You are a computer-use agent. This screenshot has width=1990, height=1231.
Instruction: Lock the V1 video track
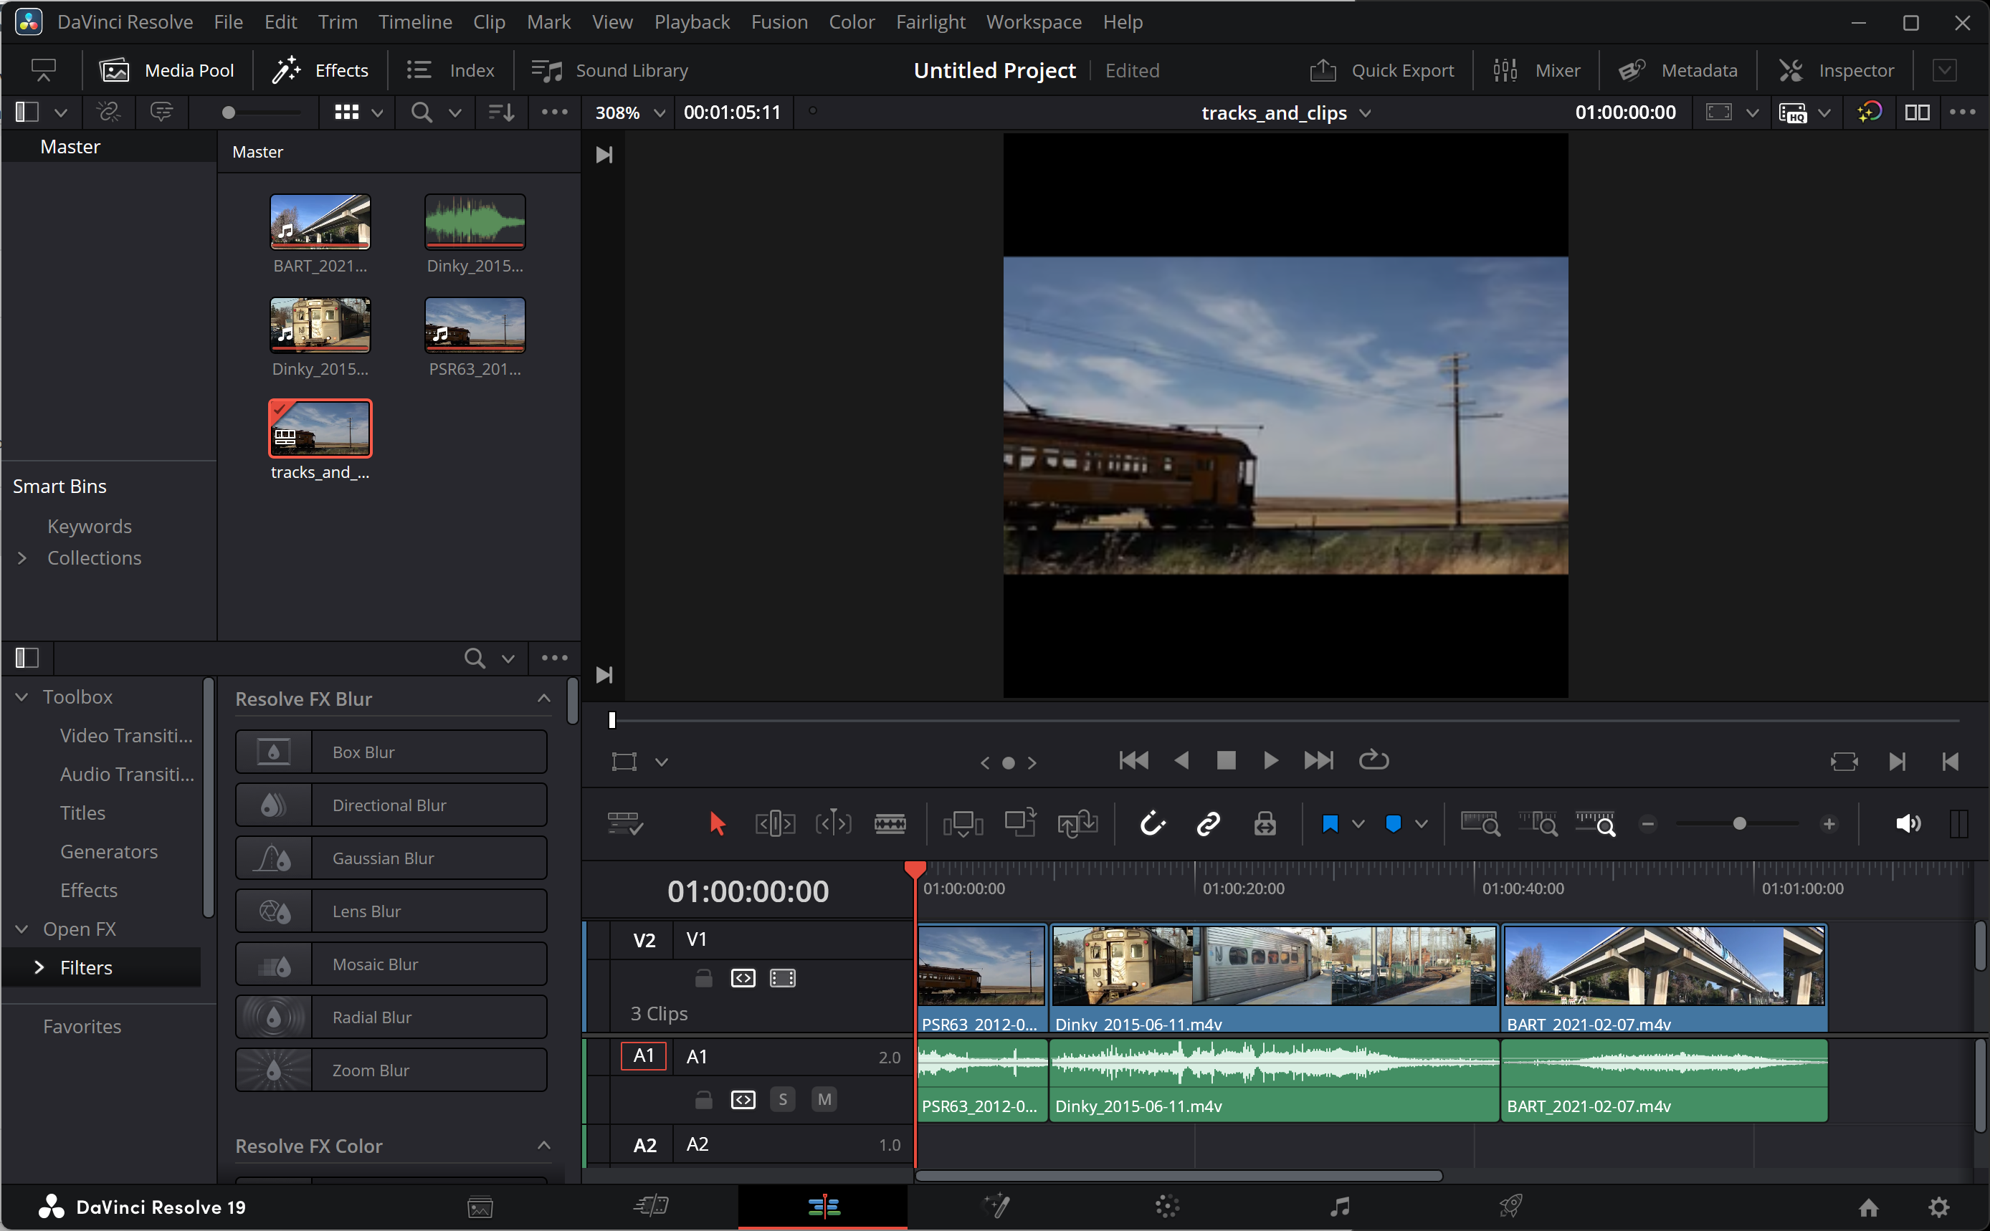click(704, 978)
